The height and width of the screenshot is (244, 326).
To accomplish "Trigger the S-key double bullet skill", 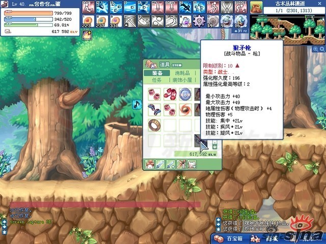I will (116, 7).
